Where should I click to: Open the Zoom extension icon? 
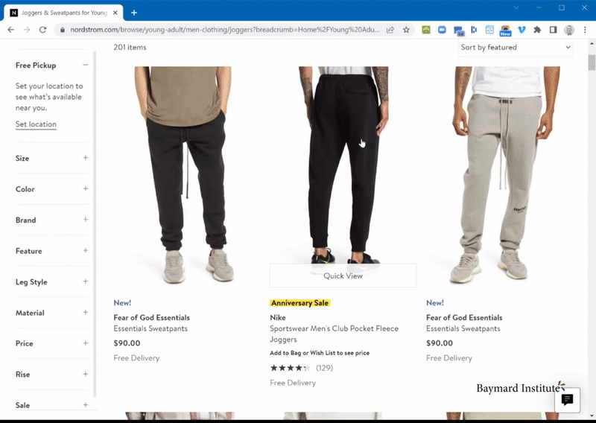[x=443, y=30]
